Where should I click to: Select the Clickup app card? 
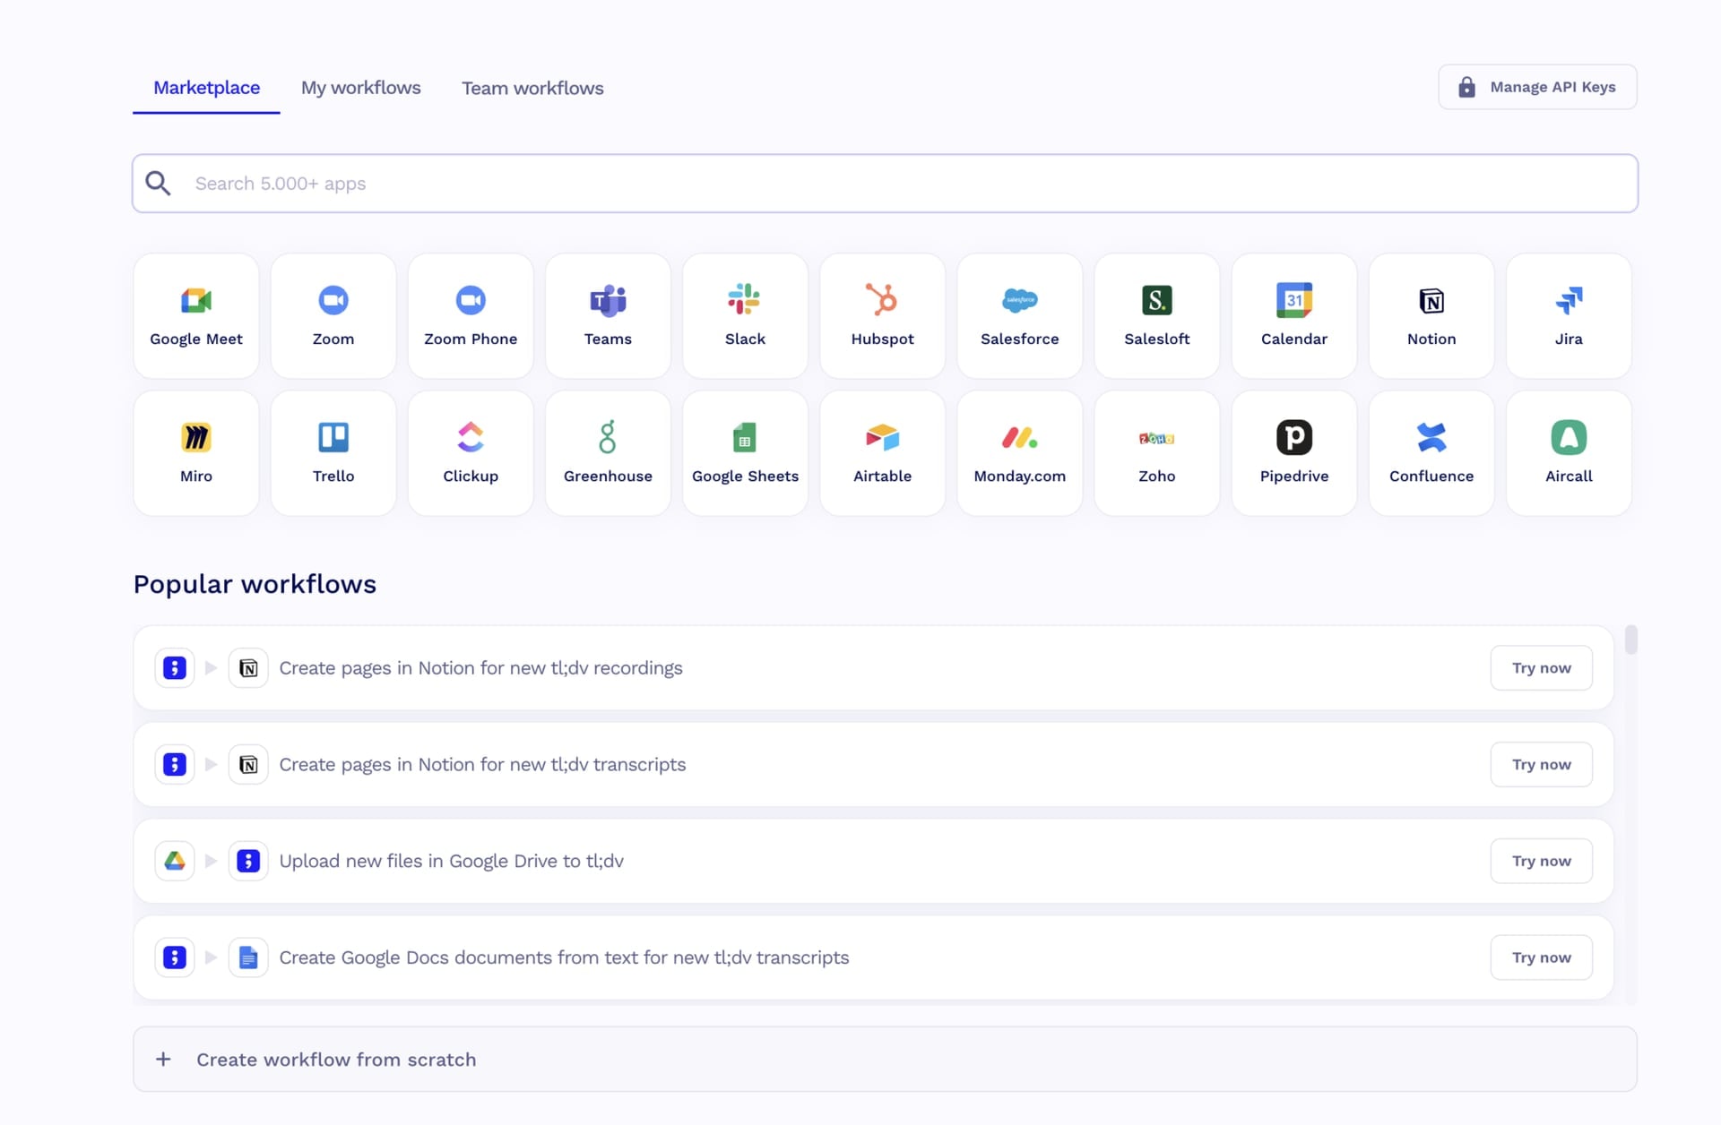471,452
